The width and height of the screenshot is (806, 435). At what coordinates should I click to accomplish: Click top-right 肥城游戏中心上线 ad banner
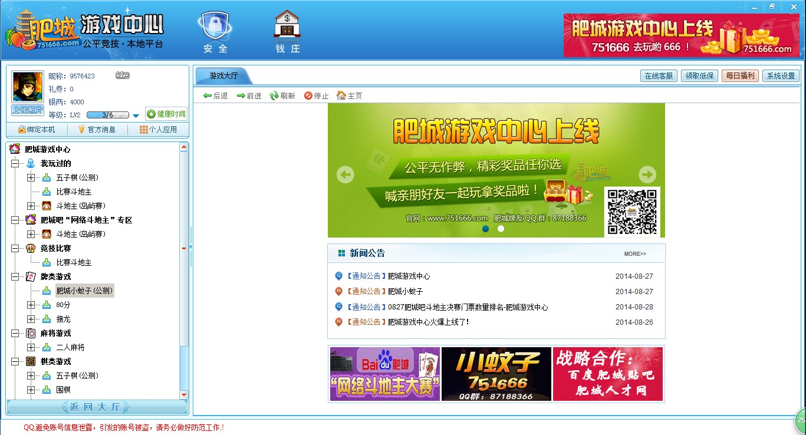pyautogui.click(x=682, y=35)
